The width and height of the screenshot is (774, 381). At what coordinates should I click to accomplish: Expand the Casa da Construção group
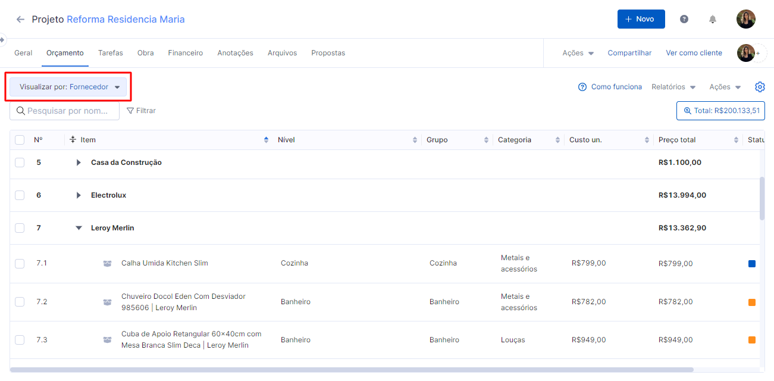79,163
